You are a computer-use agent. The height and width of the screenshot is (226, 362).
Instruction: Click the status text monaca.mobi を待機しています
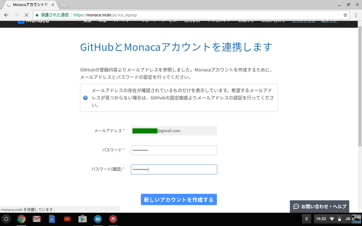point(28,210)
